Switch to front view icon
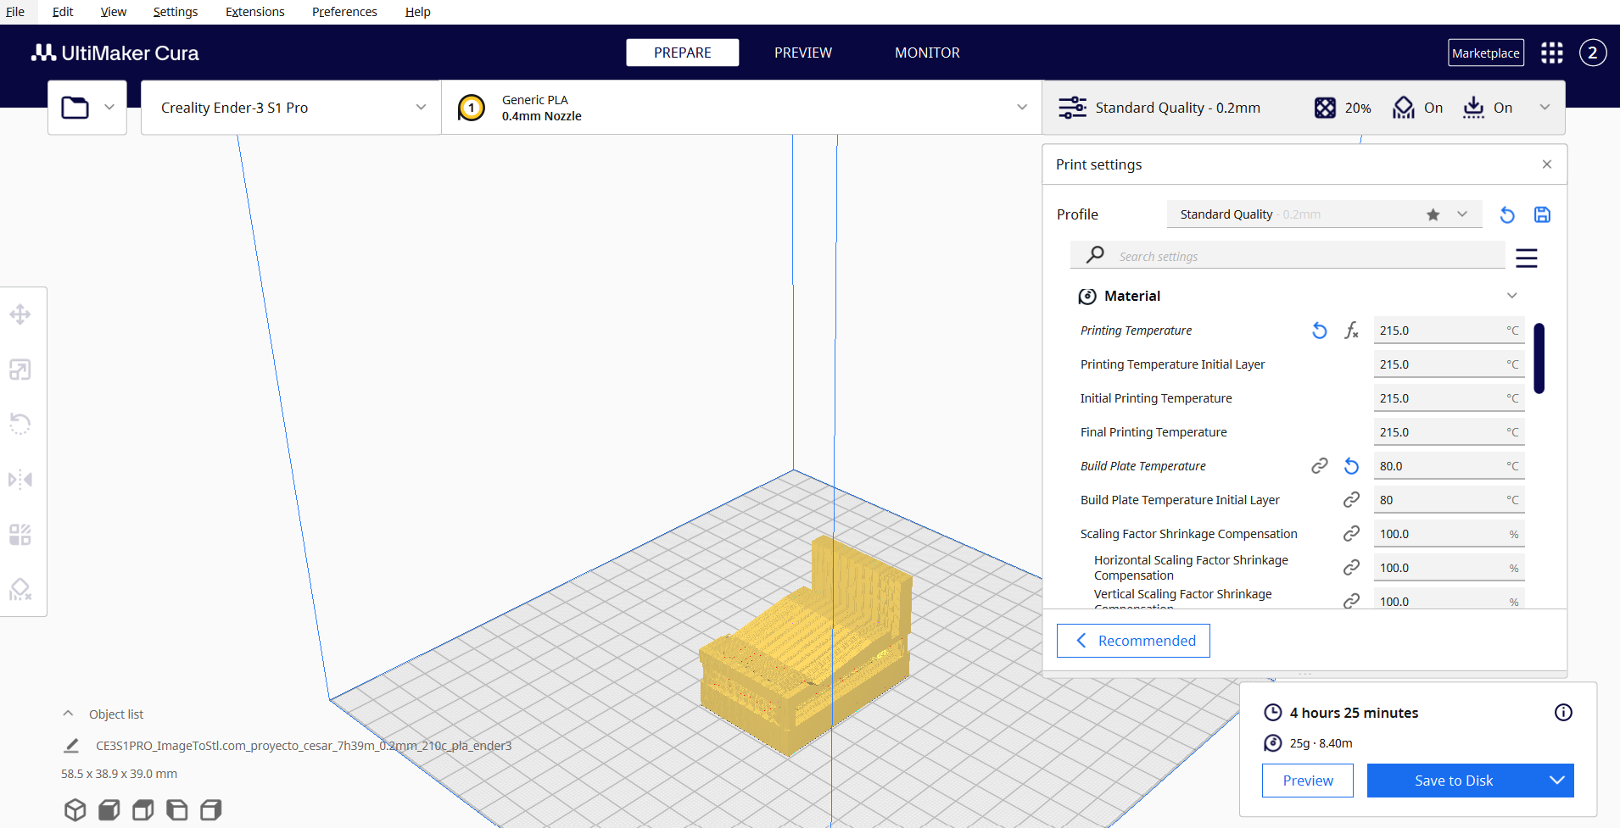Screen dimensions: 1620x828 point(109,810)
